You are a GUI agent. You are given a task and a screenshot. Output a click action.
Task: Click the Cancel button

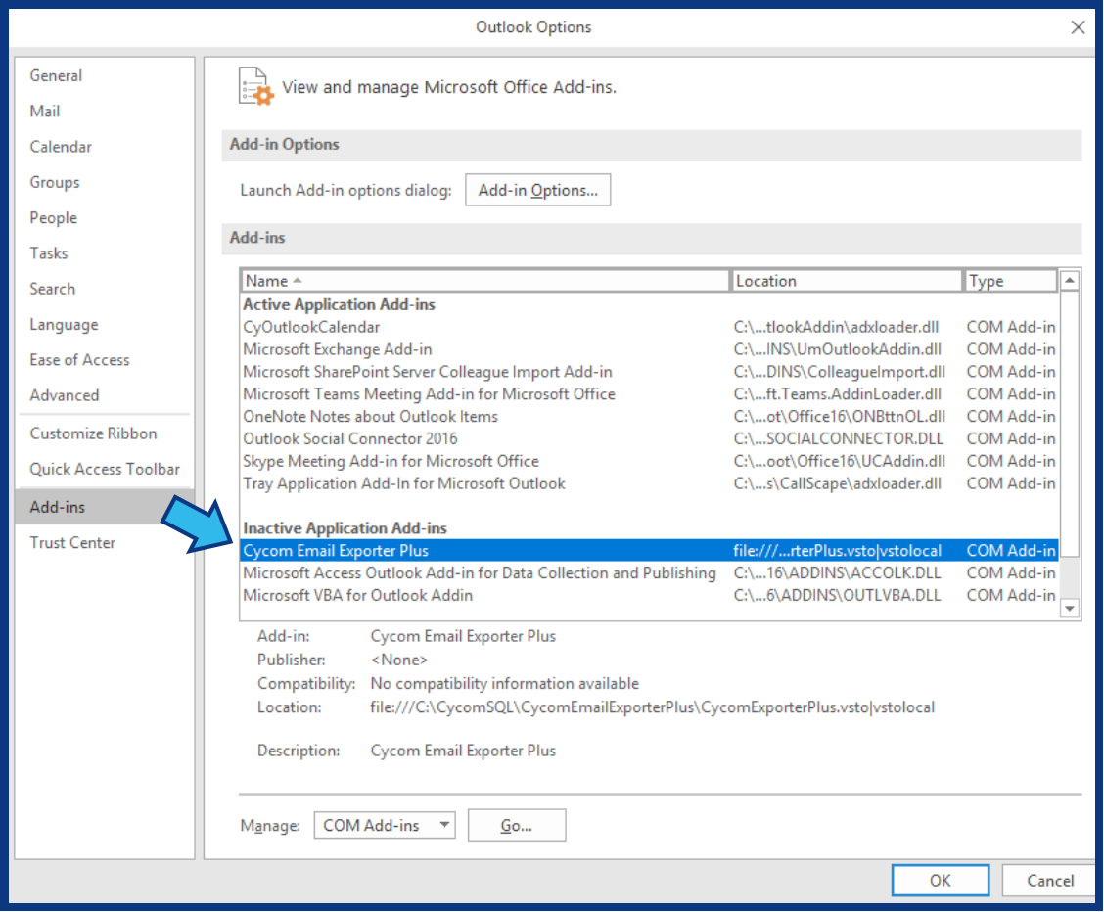(1050, 881)
